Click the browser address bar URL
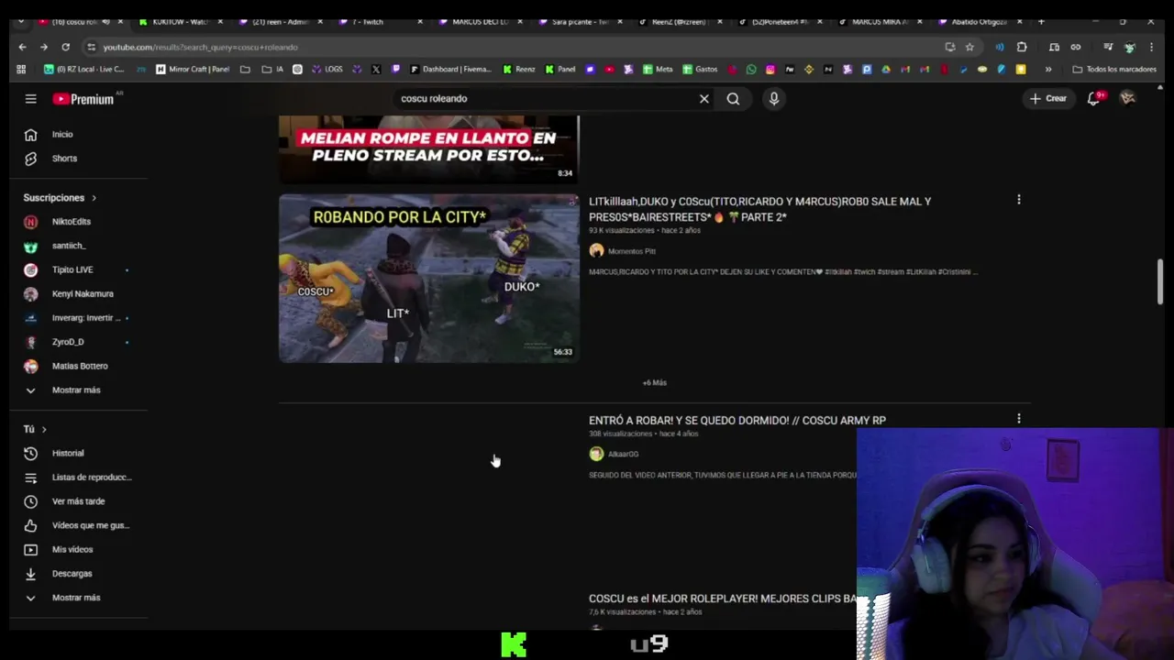This screenshot has height=660, width=1174. click(200, 47)
